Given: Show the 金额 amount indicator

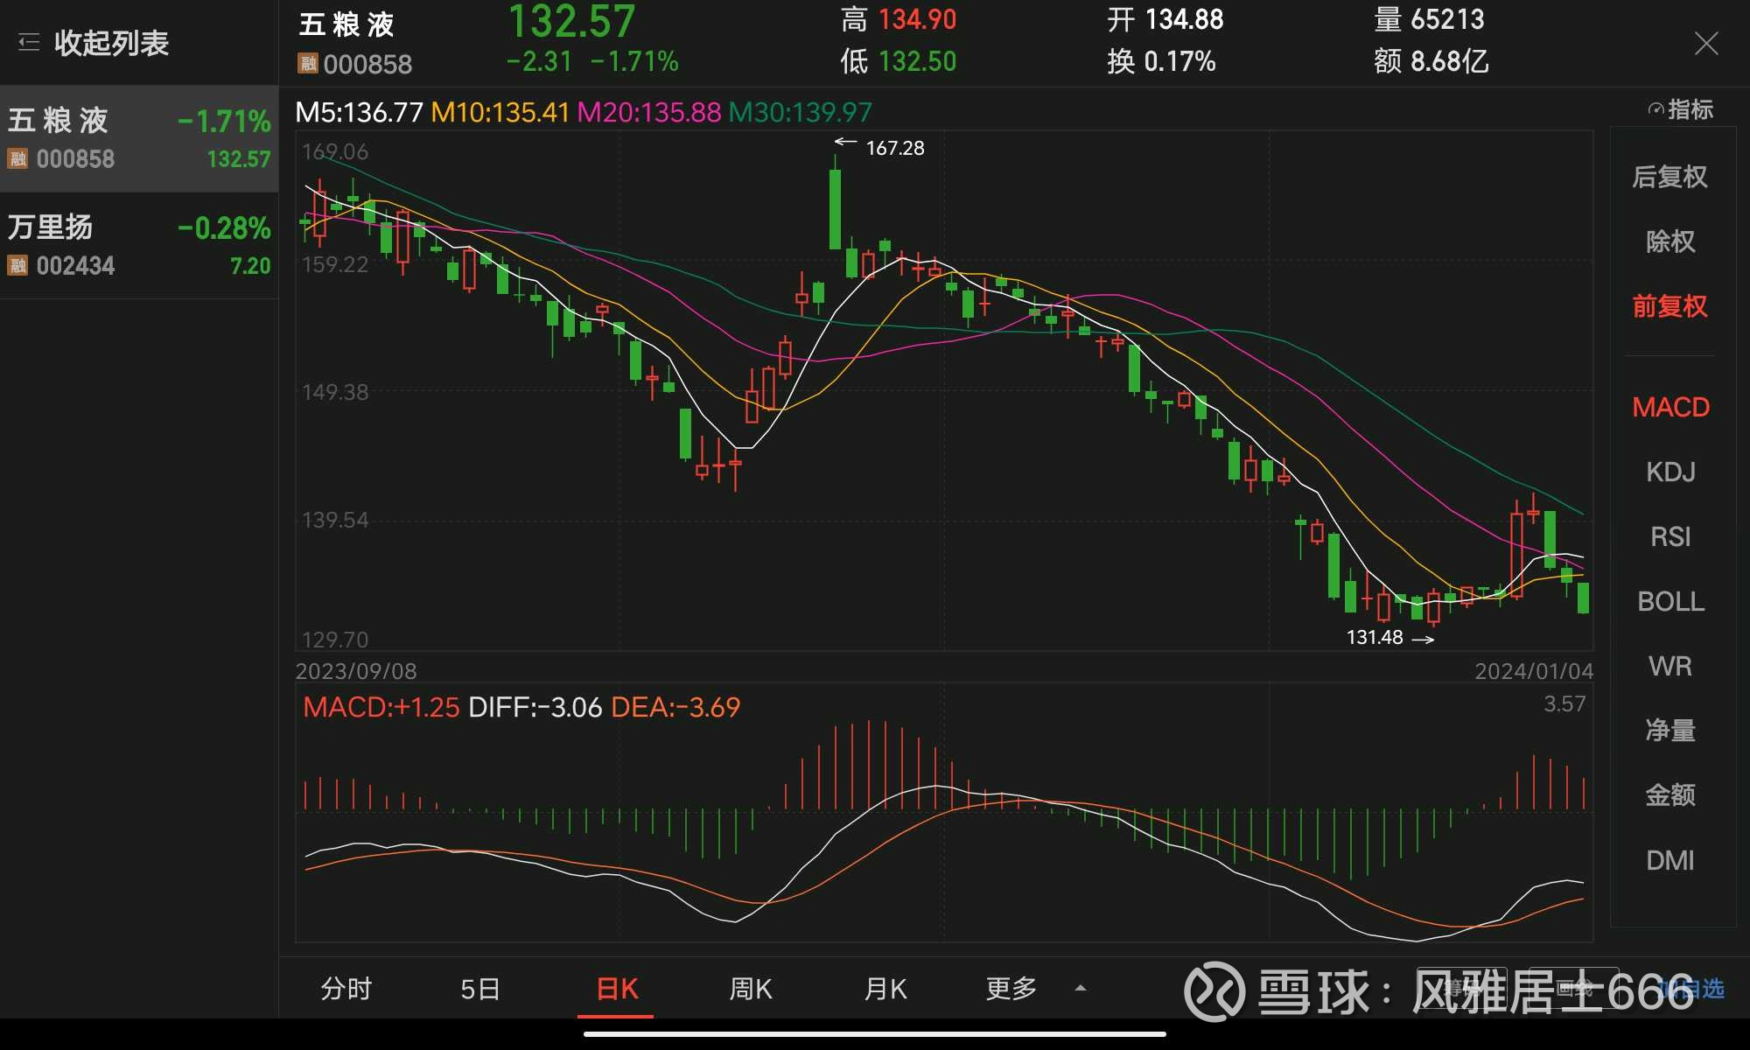Looking at the screenshot, I should (x=1670, y=795).
